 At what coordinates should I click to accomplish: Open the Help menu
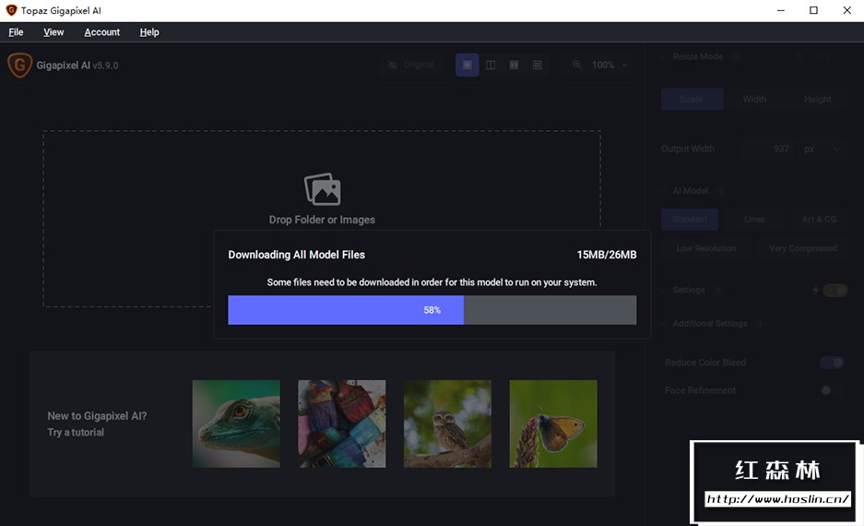(149, 32)
